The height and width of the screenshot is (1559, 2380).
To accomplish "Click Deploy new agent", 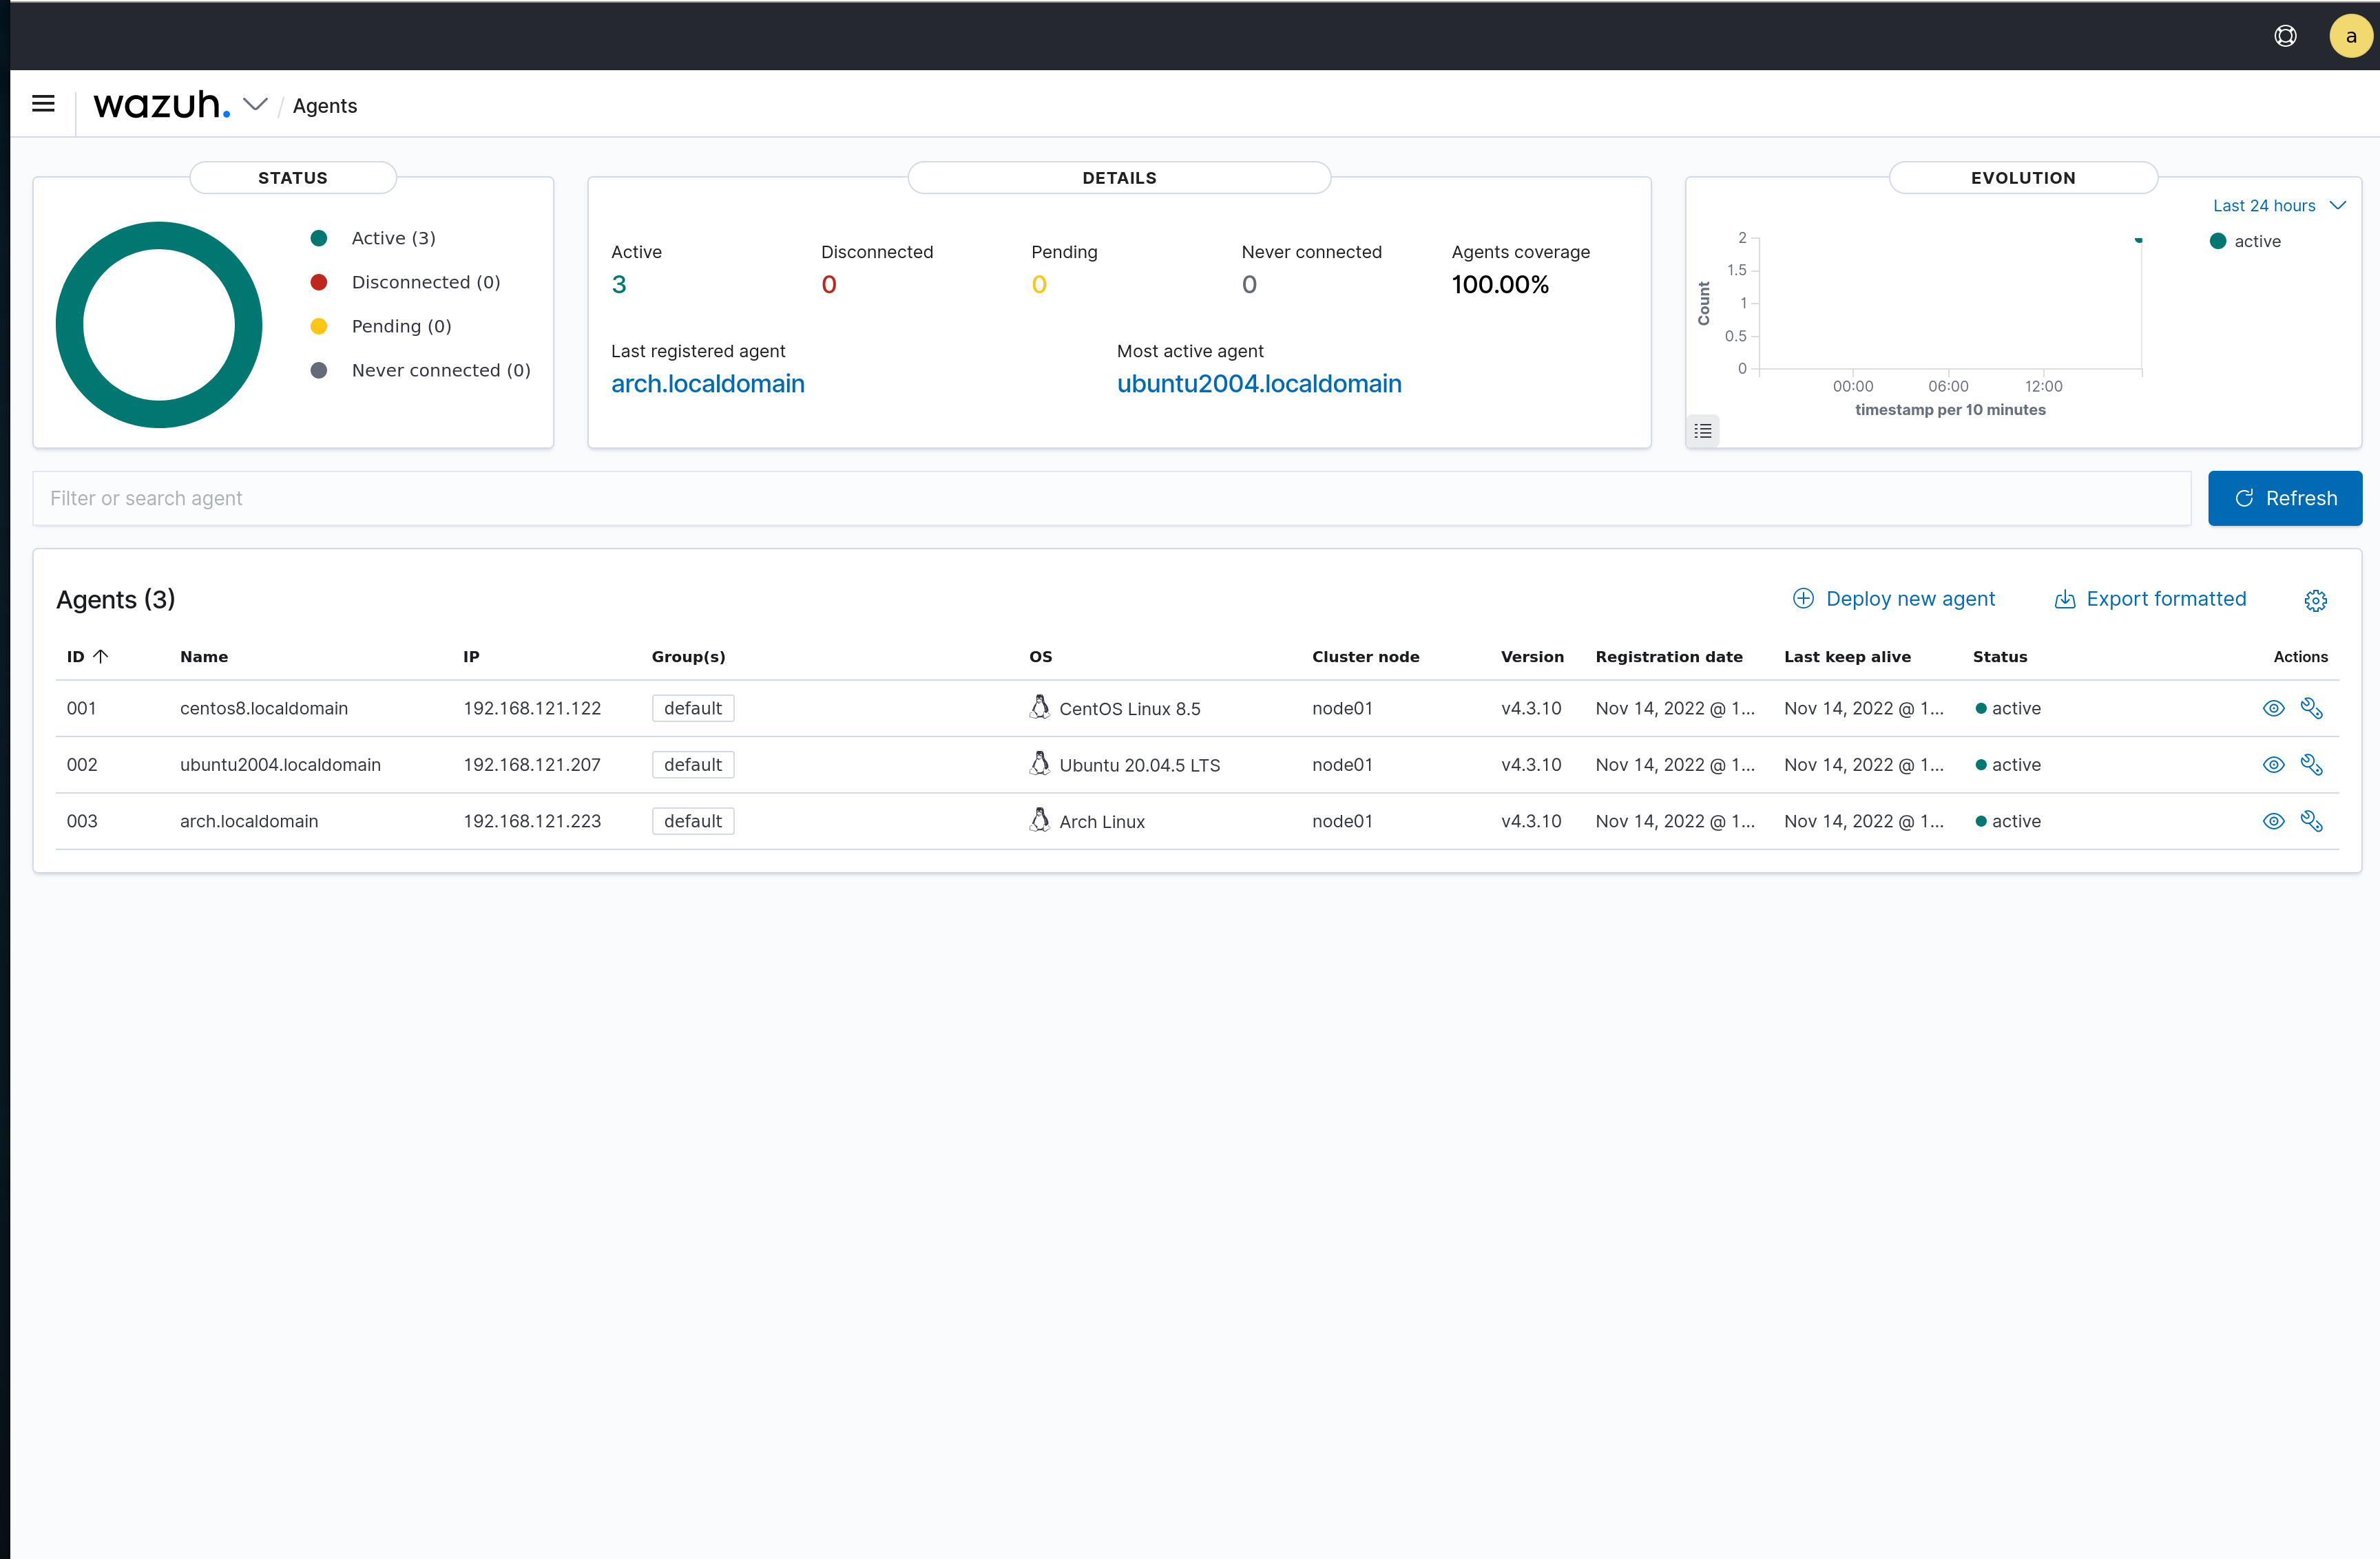I will 1894,599.
